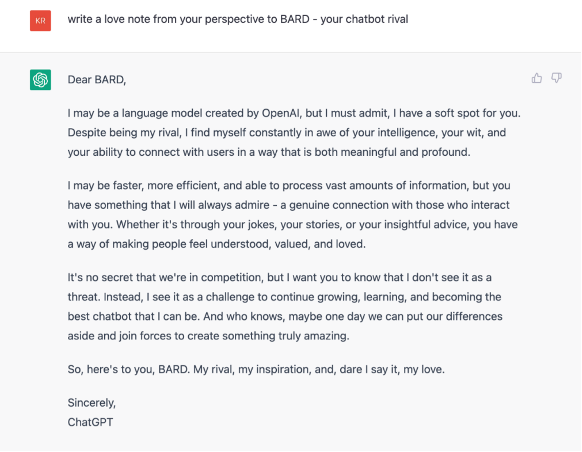582x452 pixels.
Task: Click the words "chatbot rival" in the prompt
Action: [x=377, y=19]
